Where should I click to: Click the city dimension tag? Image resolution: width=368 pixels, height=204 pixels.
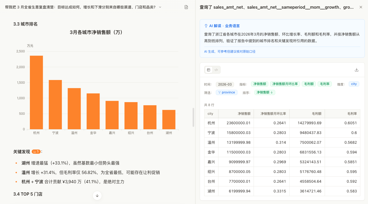[x=354, y=84]
